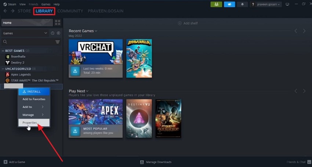Click the Add shelf plus icon

(x=180, y=23)
